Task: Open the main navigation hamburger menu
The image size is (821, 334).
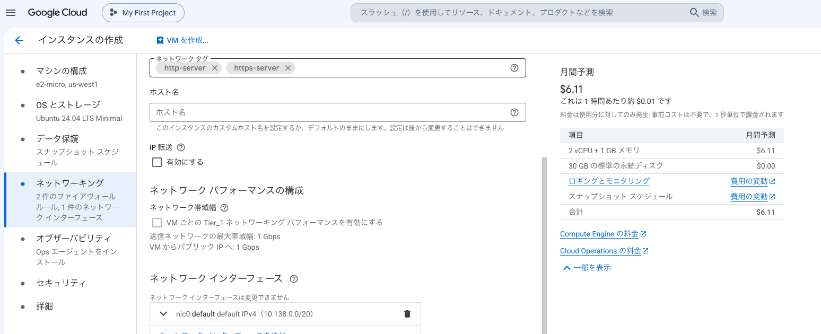Action: (x=11, y=13)
